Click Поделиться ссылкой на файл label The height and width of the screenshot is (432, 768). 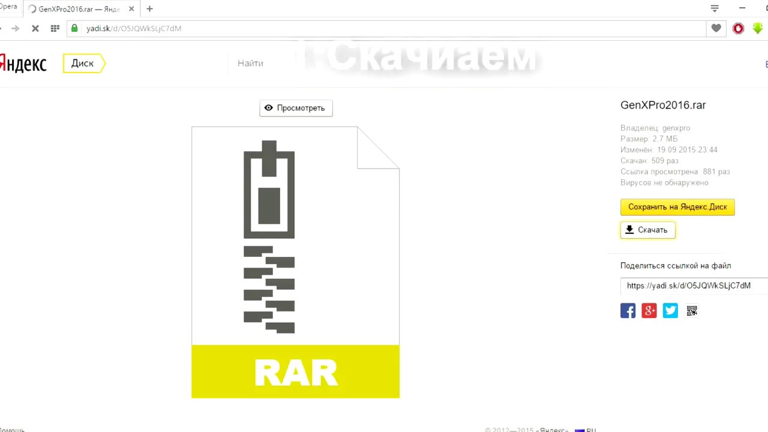[x=676, y=266]
